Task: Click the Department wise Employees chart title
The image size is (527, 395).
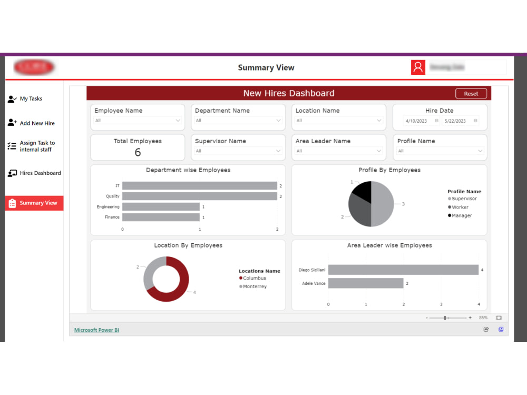Action: (188, 170)
